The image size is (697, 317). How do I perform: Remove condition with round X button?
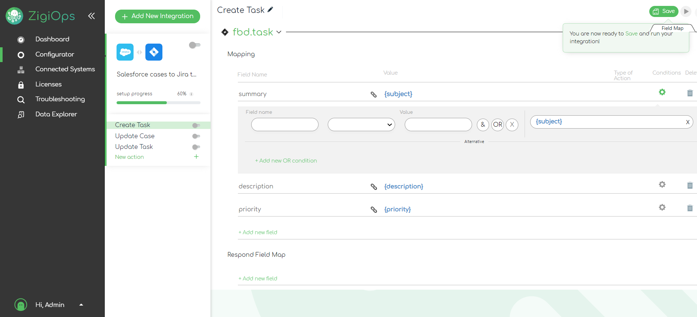tap(512, 125)
